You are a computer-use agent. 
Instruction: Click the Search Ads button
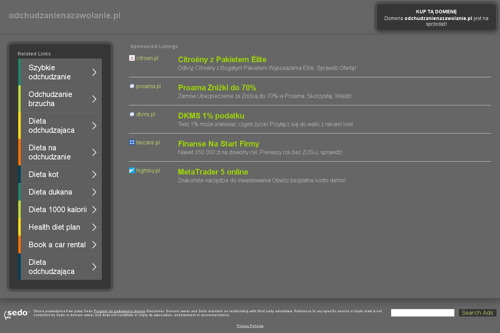[x=478, y=313]
